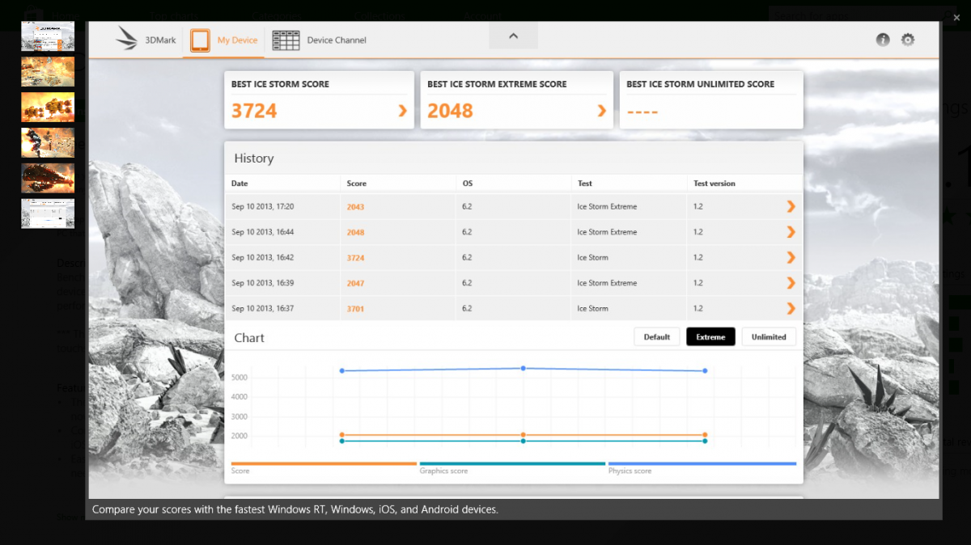The height and width of the screenshot is (545, 971).
Task: Click score 3724 in the history table
Action: (x=355, y=258)
